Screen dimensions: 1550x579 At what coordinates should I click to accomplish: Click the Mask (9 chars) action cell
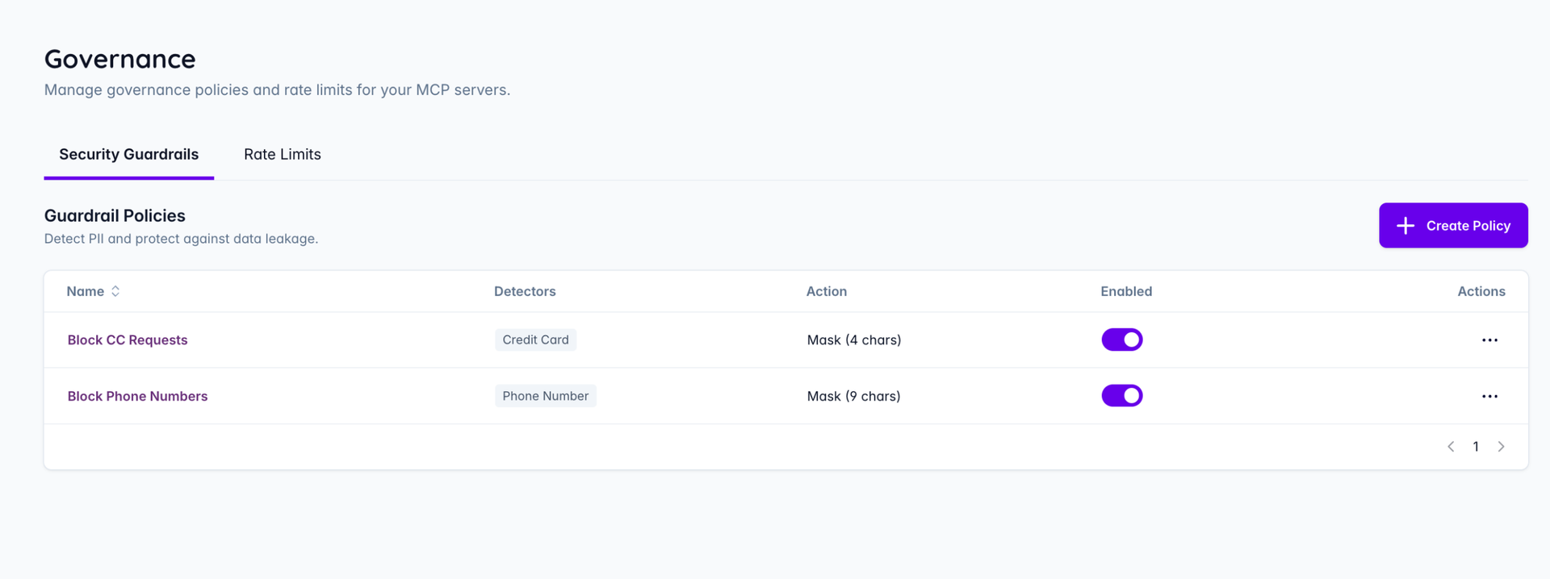click(853, 396)
